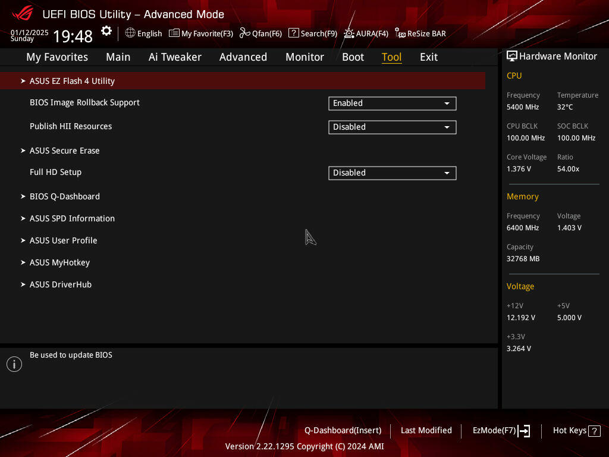609x457 pixels.
Task: Click the date 01/12/2025
Action: [x=30, y=33]
